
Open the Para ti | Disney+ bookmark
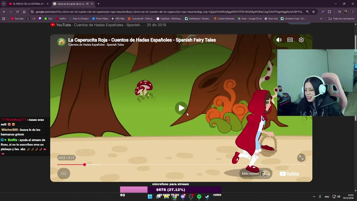(x=79, y=19)
